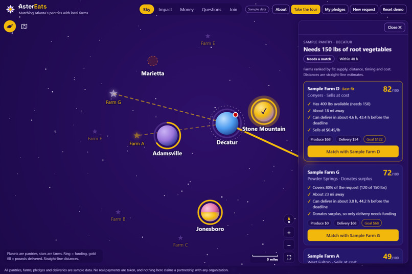Click the 82/100 fit score
The width and height of the screenshot is (412, 274).
pos(391,89)
